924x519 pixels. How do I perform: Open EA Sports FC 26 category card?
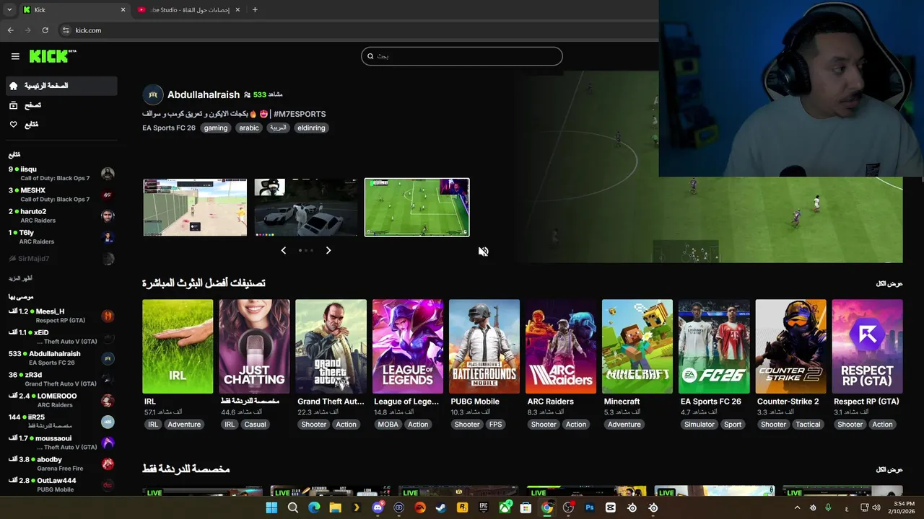[714, 347]
